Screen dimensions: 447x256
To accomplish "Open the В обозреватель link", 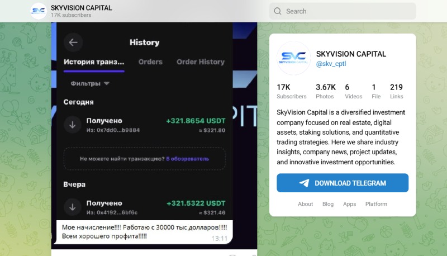I will tap(188, 159).
